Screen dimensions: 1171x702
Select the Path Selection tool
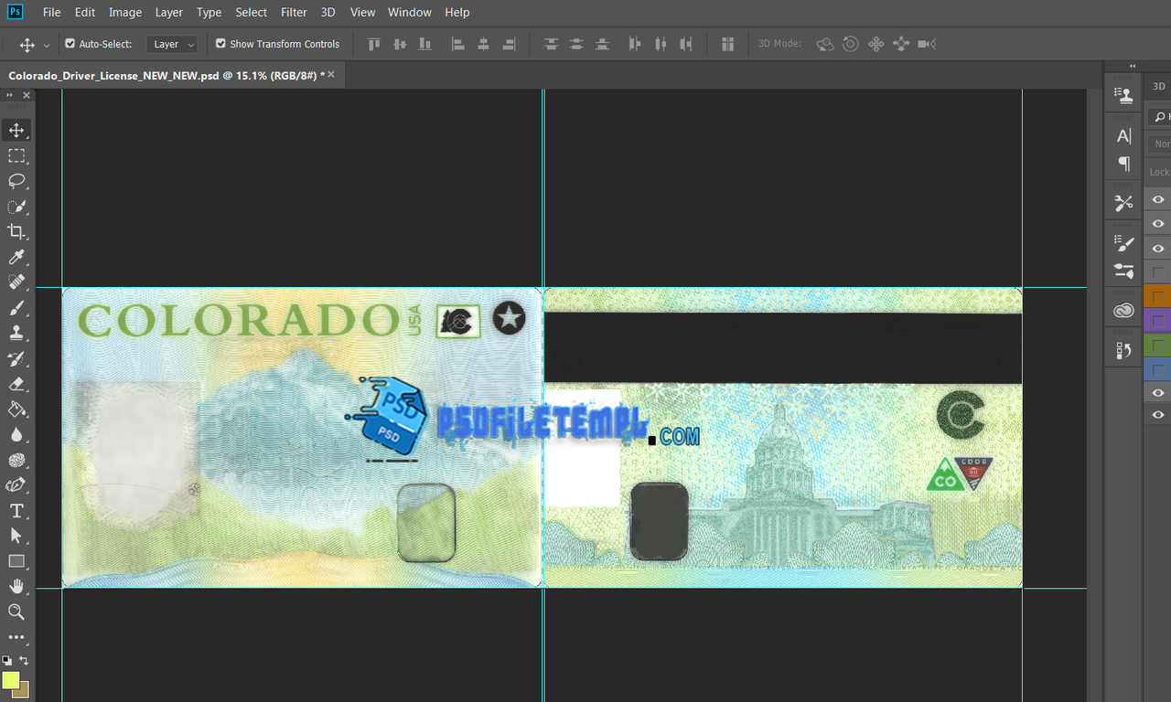click(x=16, y=536)
